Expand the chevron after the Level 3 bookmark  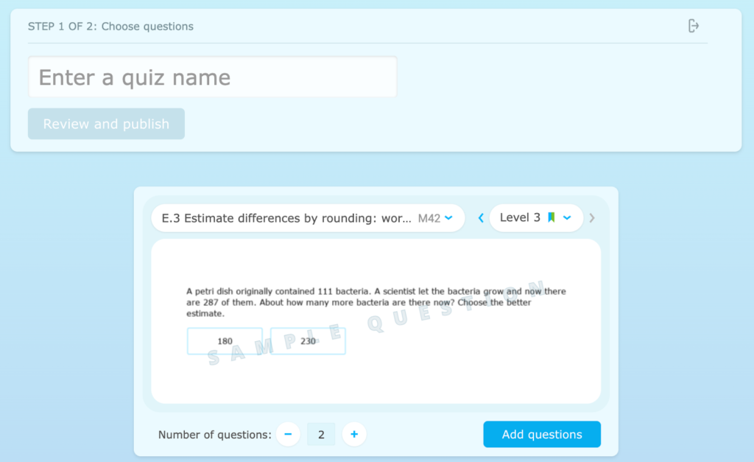click(x=567, y=218)
